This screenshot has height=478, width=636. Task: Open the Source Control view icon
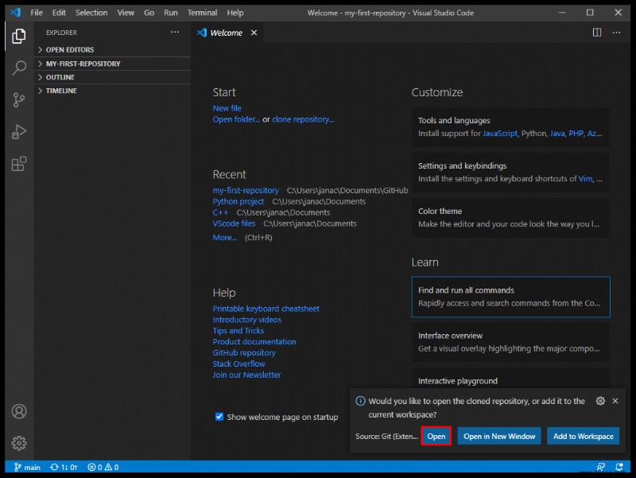click(18, 100)
